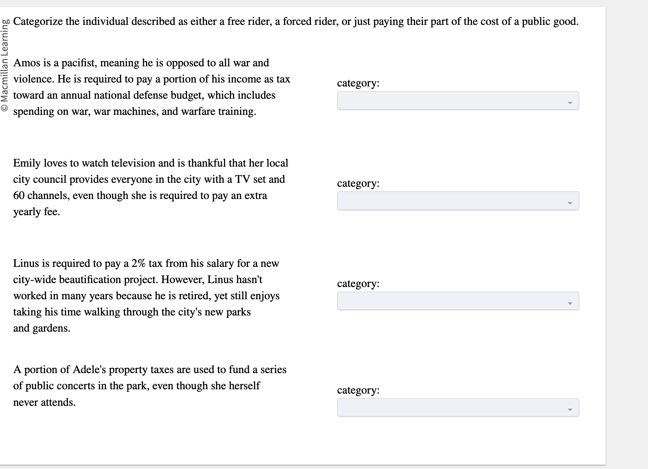This screenshot has width=648, height=469.
Task: Select the empty category field beside Adele's description
Action: coord(435,407)
